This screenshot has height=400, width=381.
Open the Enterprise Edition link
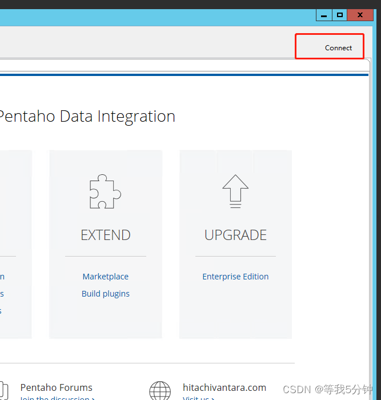coord(235,277)
